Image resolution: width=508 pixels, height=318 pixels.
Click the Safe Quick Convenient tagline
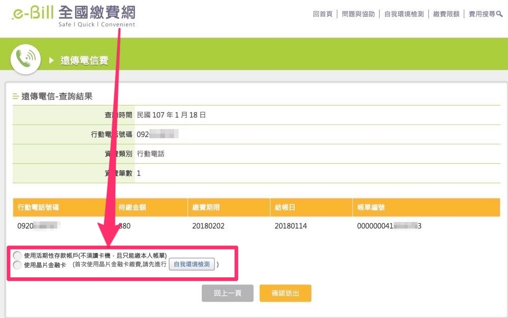(97, 24)
